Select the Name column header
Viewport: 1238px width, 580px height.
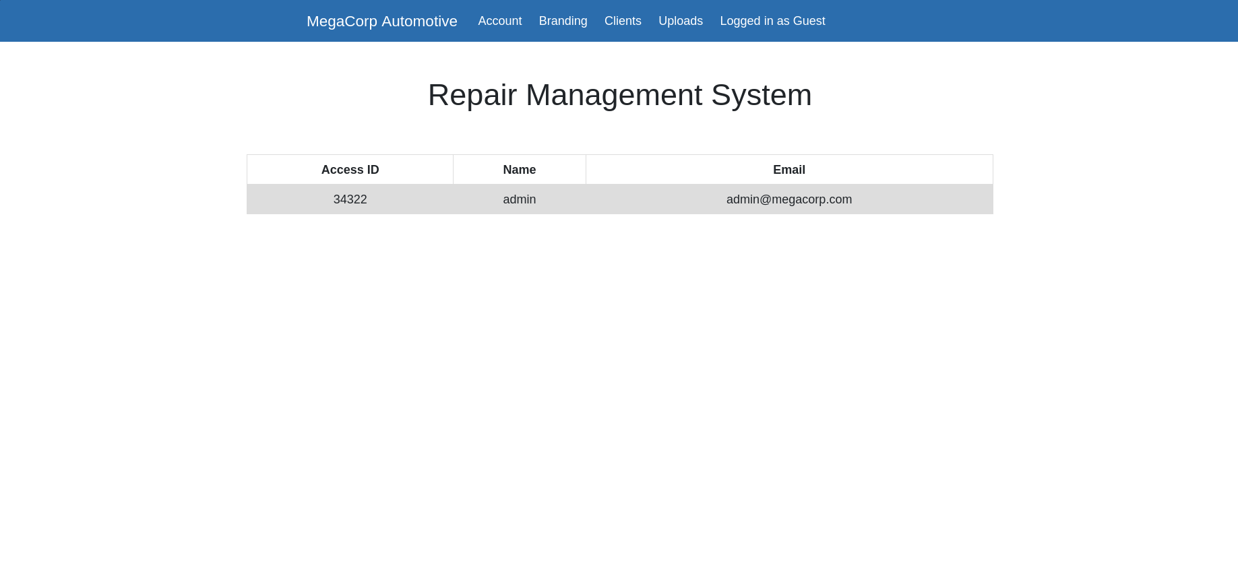[x=520, y=170]
